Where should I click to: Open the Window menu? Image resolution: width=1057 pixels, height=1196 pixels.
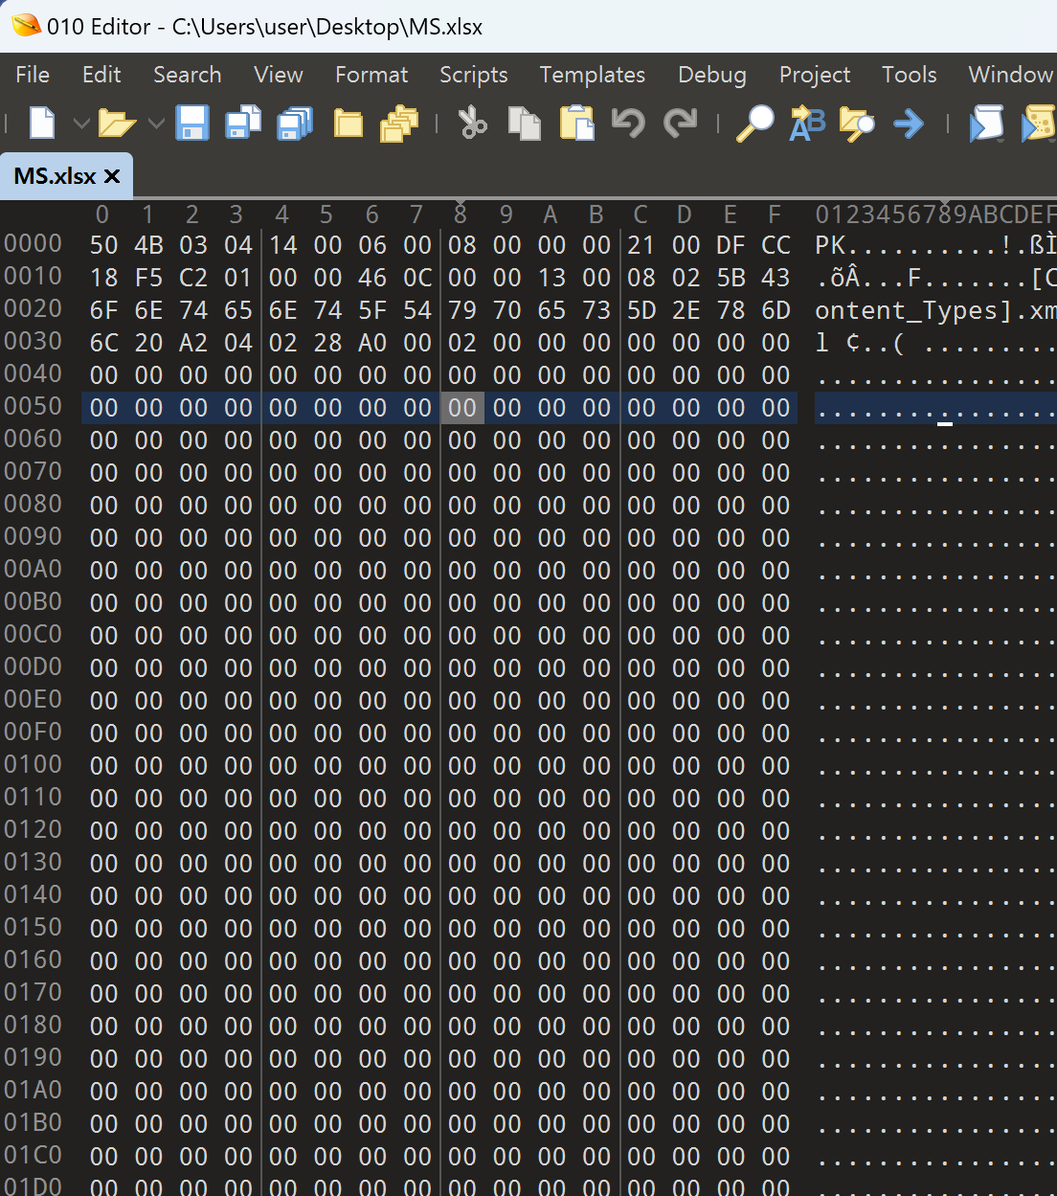1011,75
